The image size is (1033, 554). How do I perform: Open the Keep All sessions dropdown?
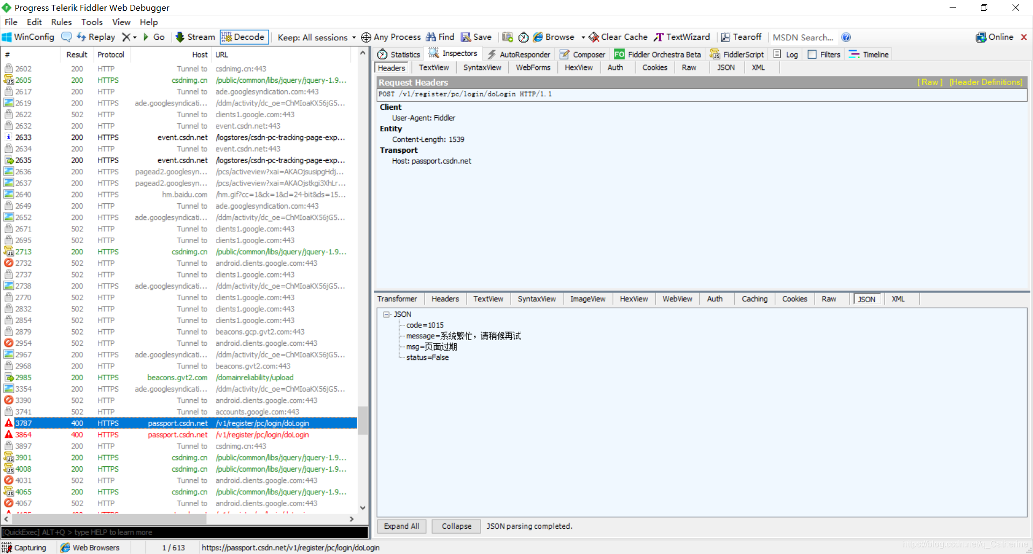314,37
